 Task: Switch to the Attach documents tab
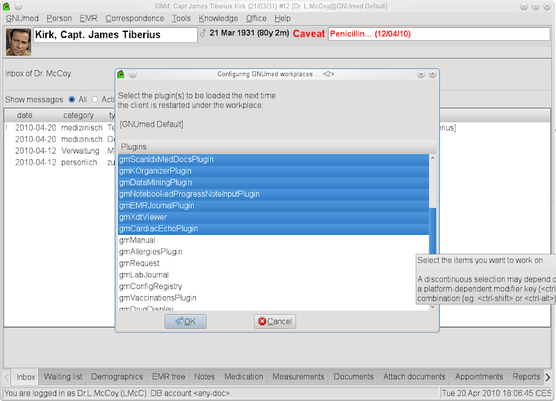[x=414, y=377]
